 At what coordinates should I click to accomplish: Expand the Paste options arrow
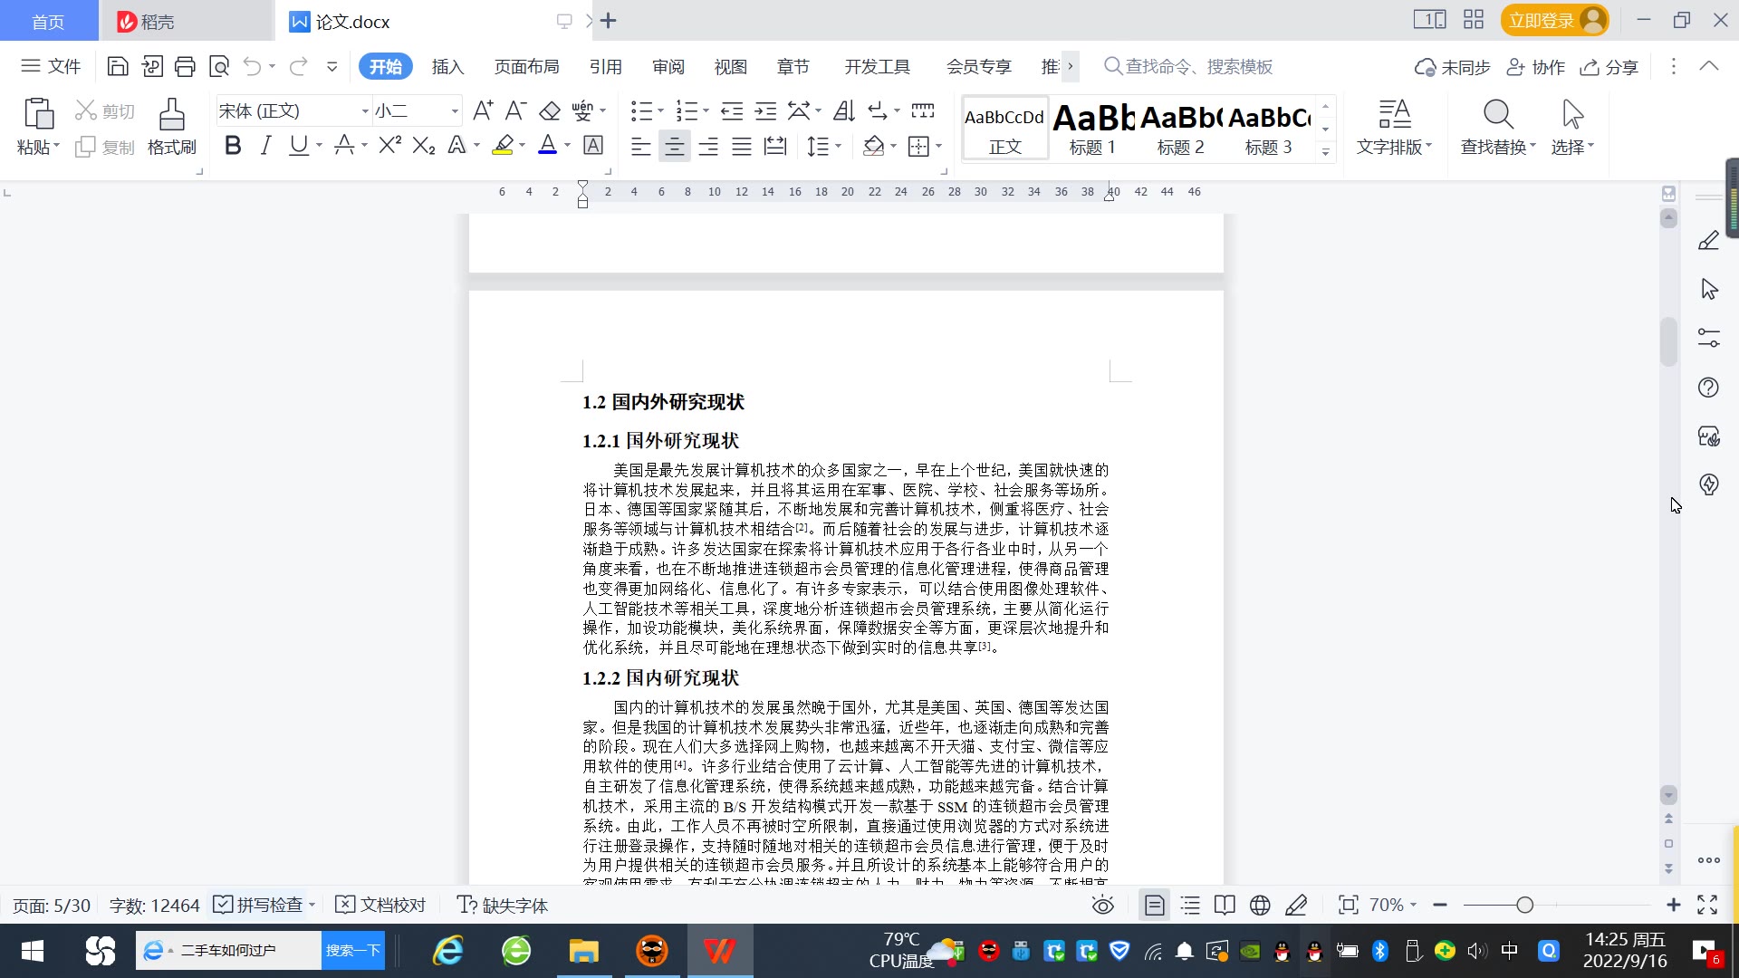click(56, 146)
